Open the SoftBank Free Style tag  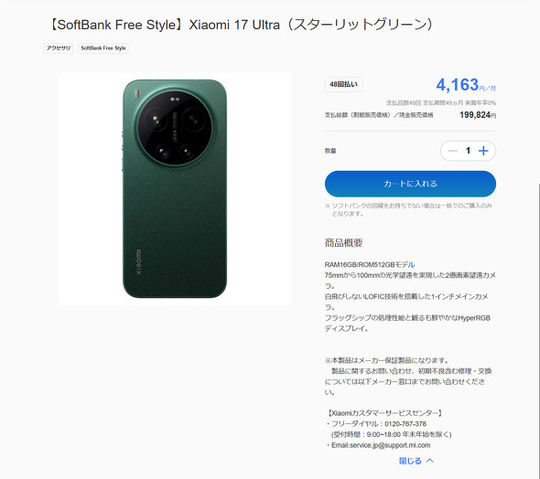pyautogui.click(x=103, y=48)
